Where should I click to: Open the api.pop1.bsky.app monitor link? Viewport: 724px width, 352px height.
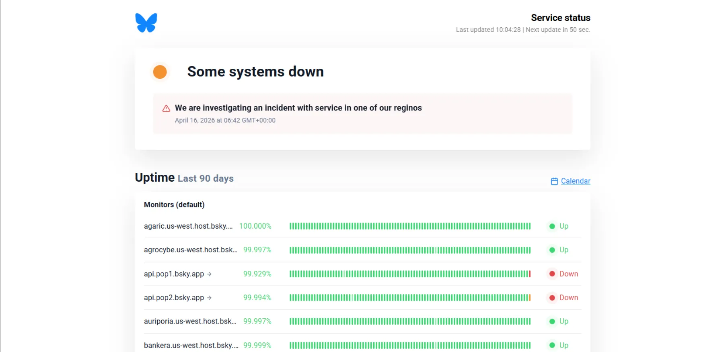click(174, 274)
